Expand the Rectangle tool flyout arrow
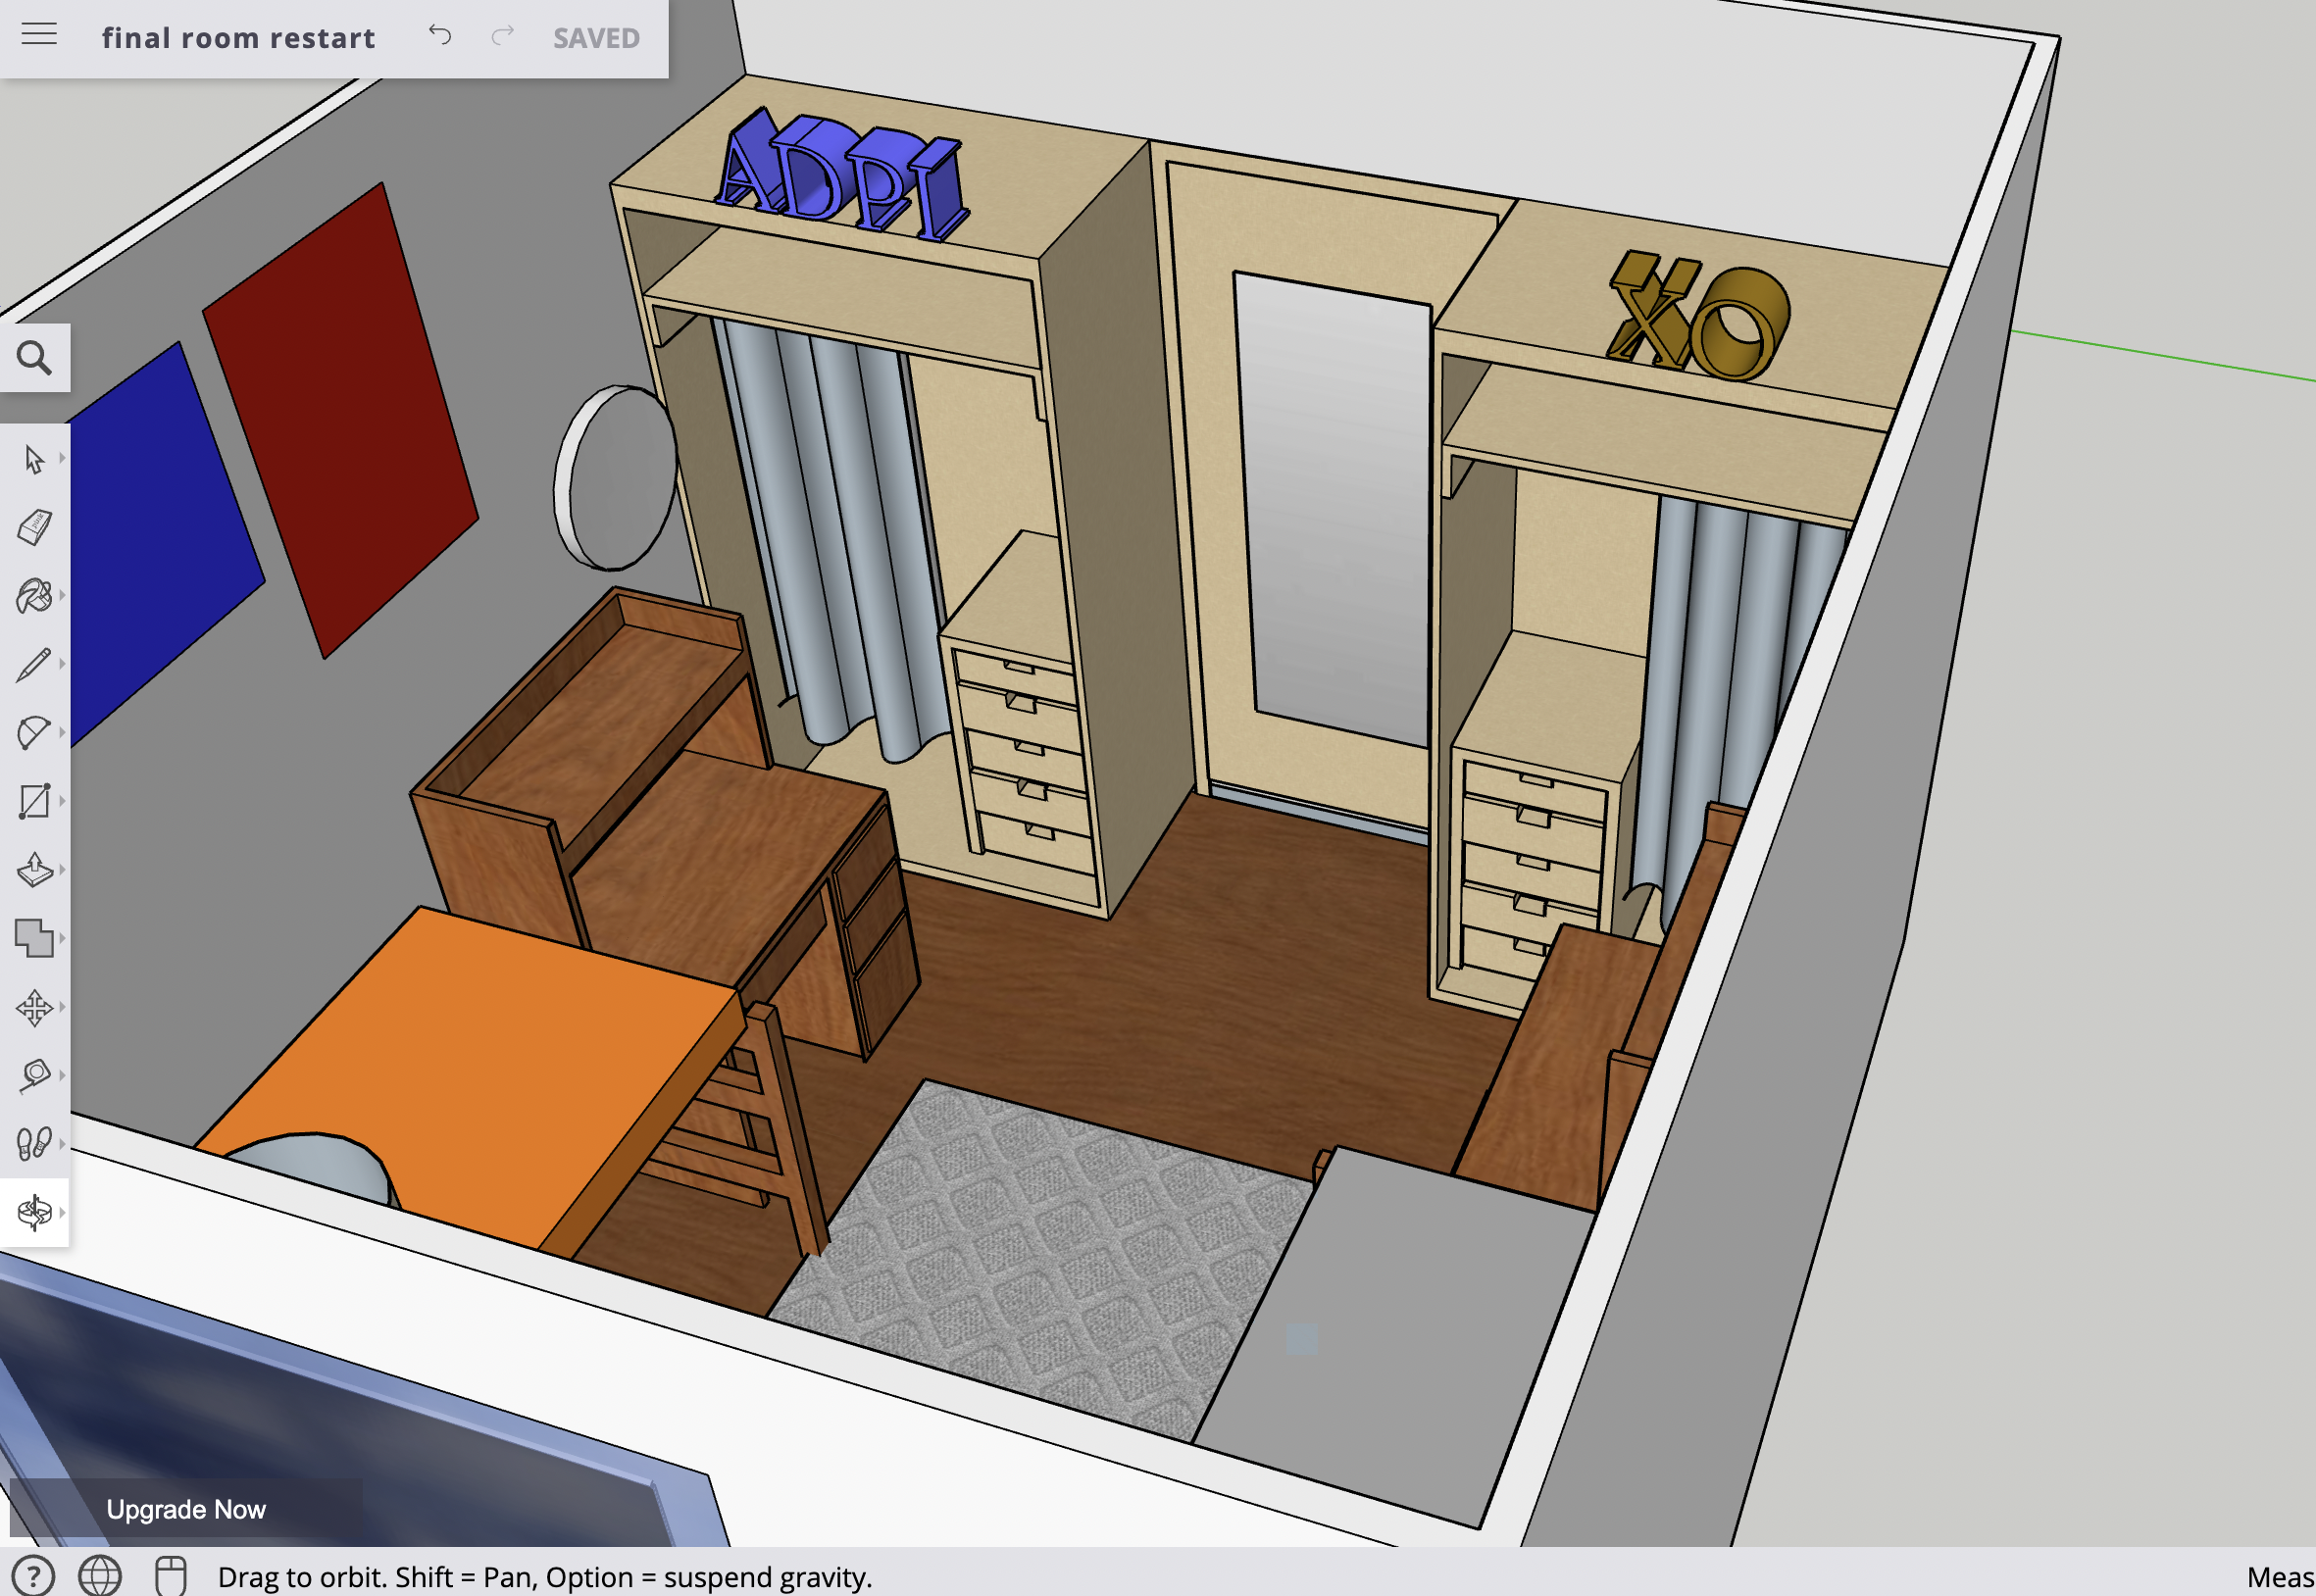 (62, 800)
